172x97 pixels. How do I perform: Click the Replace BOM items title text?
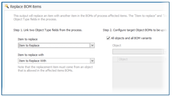[x=26, y=7]
